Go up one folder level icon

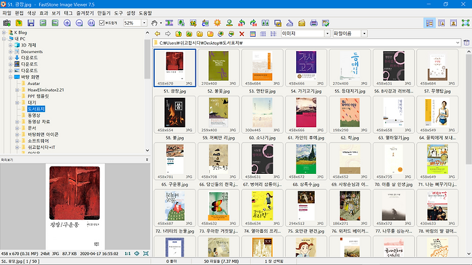[x=178, y=33]
